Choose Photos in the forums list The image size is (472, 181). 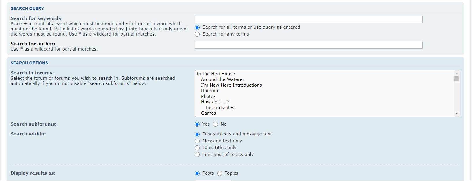tap(208, 96)
